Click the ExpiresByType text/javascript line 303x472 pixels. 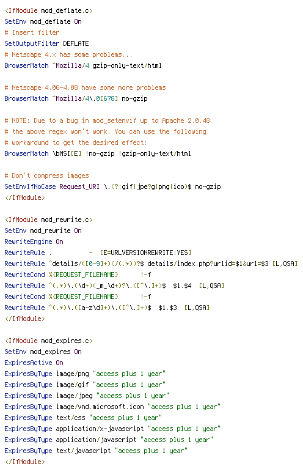96,451
